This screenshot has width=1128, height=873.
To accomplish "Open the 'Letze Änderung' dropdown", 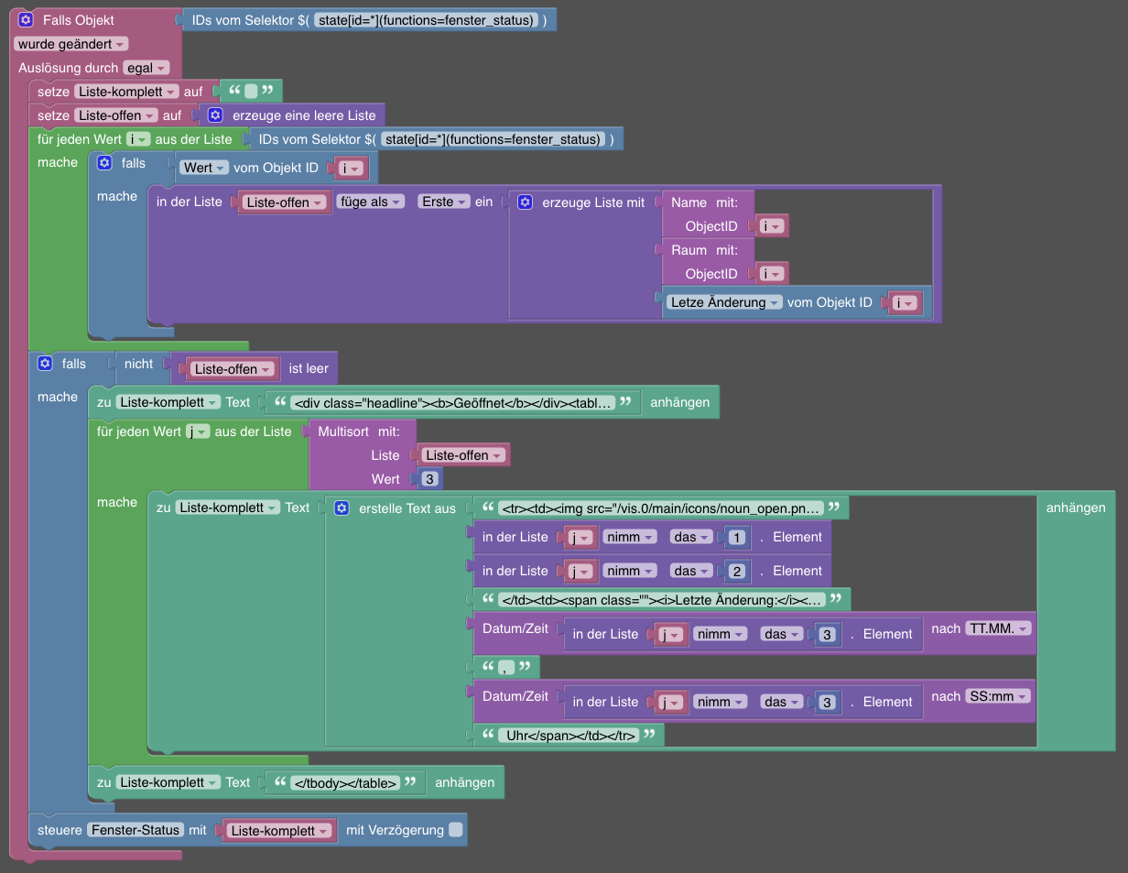I will click(x=724, y=302).
